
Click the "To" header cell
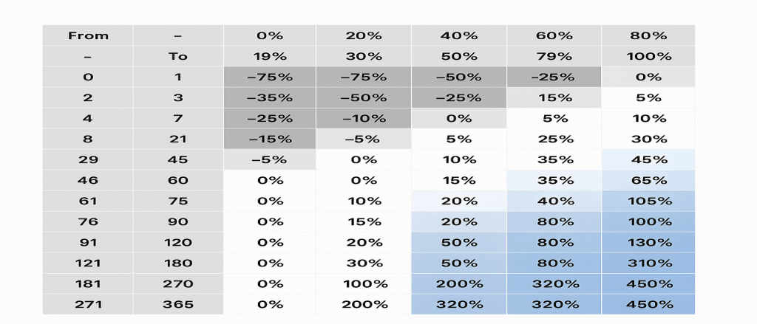178,56
